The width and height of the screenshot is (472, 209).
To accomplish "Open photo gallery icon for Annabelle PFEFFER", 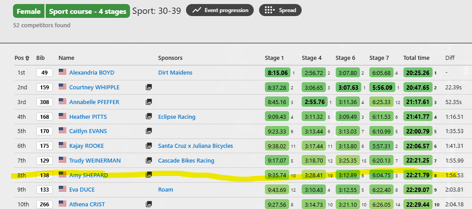I will point(148,102).
